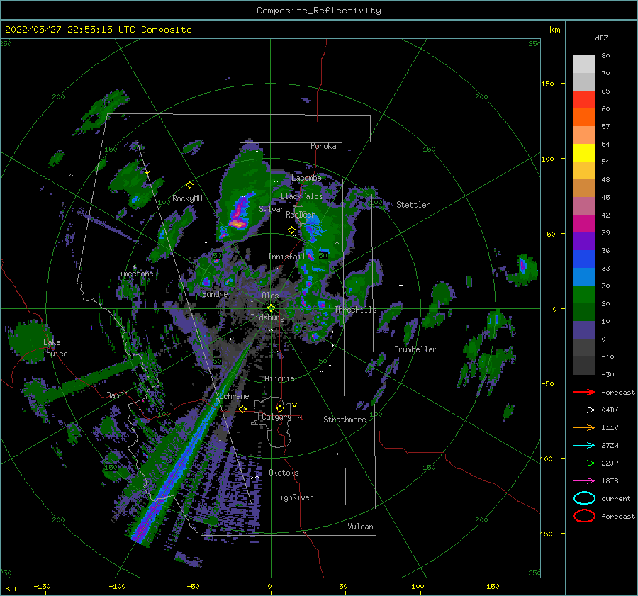Click the yellow diamond marker above RockyMH
Screen dimensions: 638x596
[x=189, y=185]
